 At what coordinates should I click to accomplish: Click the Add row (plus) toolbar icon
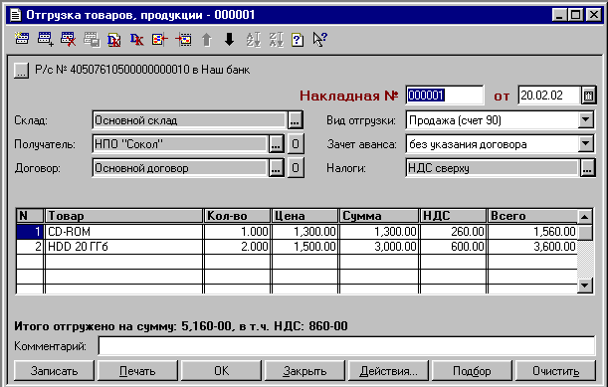(x=46, y=39)
